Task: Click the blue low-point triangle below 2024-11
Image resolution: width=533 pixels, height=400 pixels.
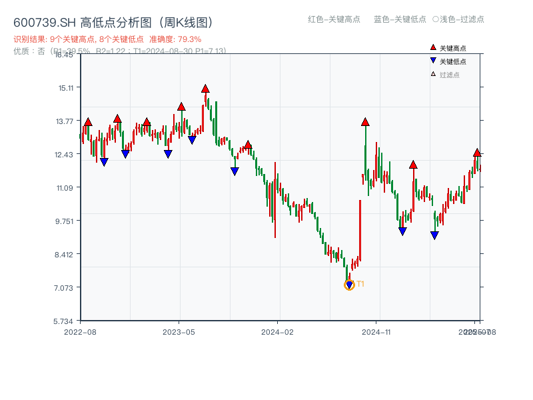Action: click(402, 230)
